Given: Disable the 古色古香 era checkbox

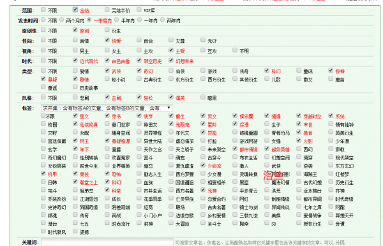Looking at the screenshot, I should (x=107, y=60).
